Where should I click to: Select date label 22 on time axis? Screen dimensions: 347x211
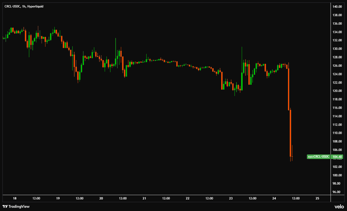click(188, 198)
